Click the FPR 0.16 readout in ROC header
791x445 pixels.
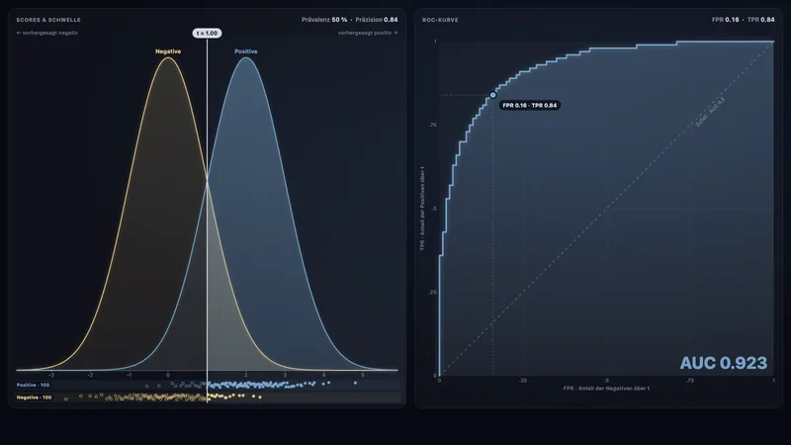[x=725, y=20]
